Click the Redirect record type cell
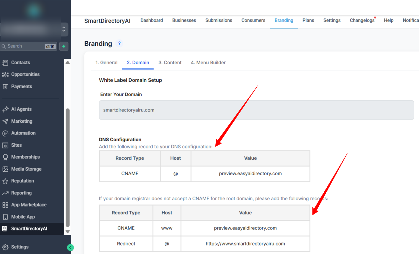 tap(126, 244)
